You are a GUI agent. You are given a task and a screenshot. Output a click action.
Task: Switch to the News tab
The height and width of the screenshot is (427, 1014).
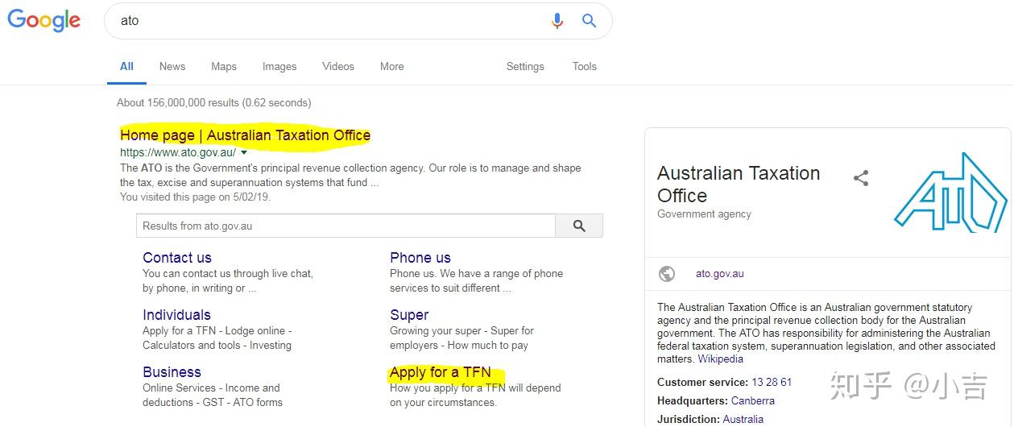[x=172, y=67]
